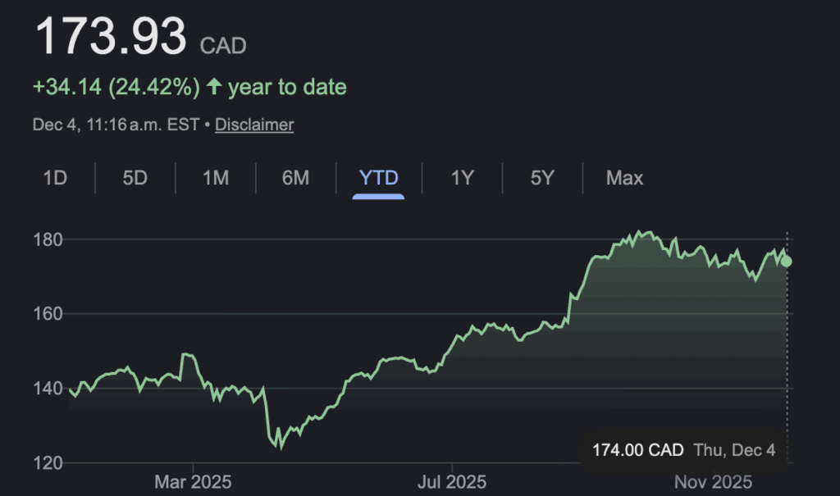840x496 pixels.
Task: Click the green up arrow icon
Action: (x=214, y=87)
